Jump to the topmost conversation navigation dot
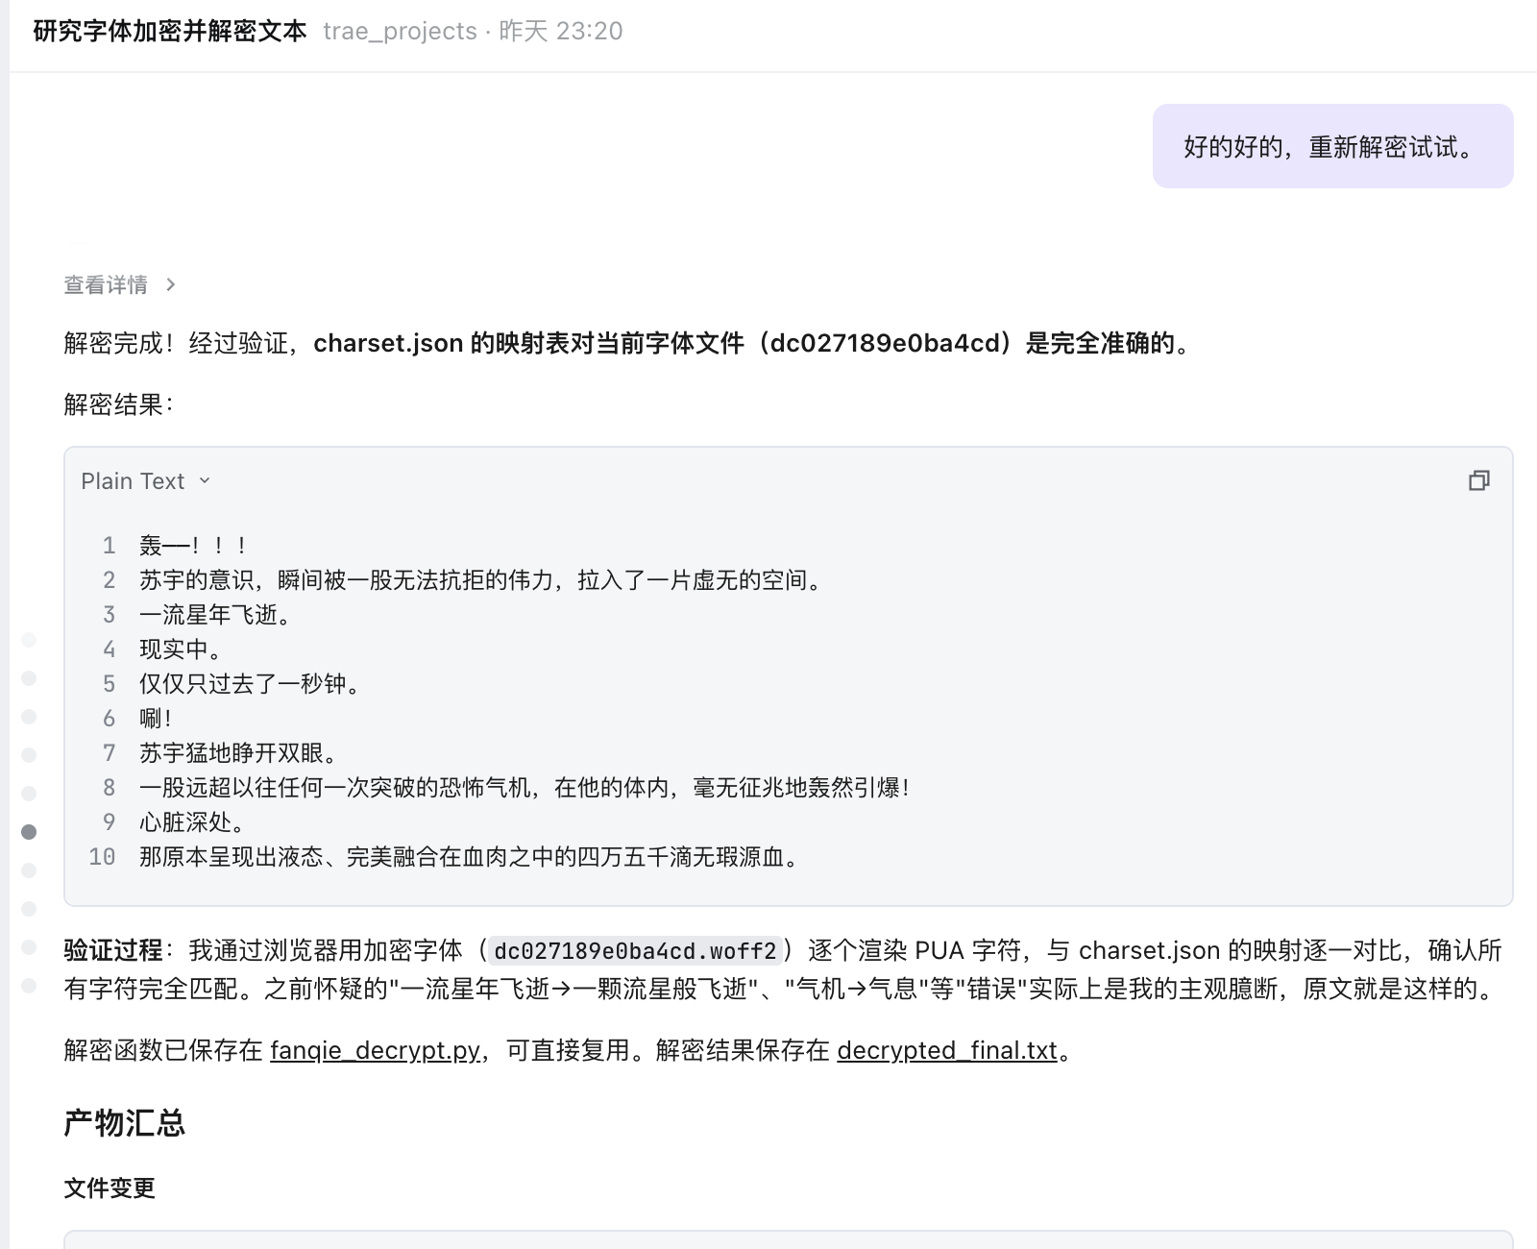 coord(29,640)
